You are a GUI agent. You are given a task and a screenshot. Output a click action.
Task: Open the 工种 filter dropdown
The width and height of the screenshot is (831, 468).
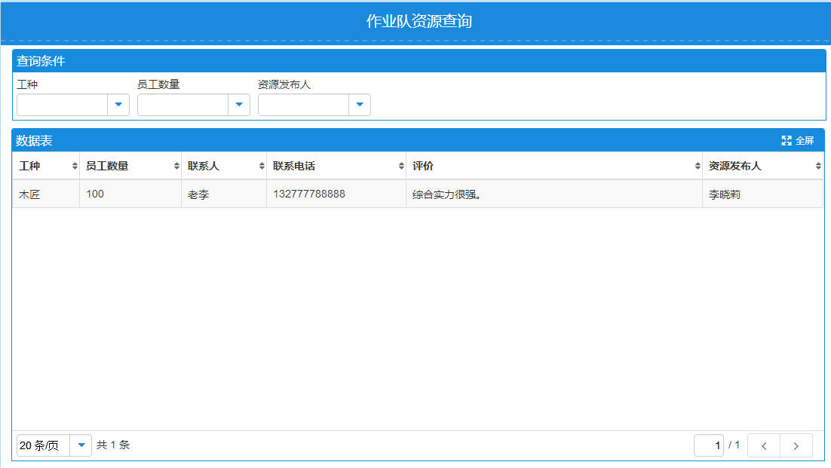[x=118, y=105]
